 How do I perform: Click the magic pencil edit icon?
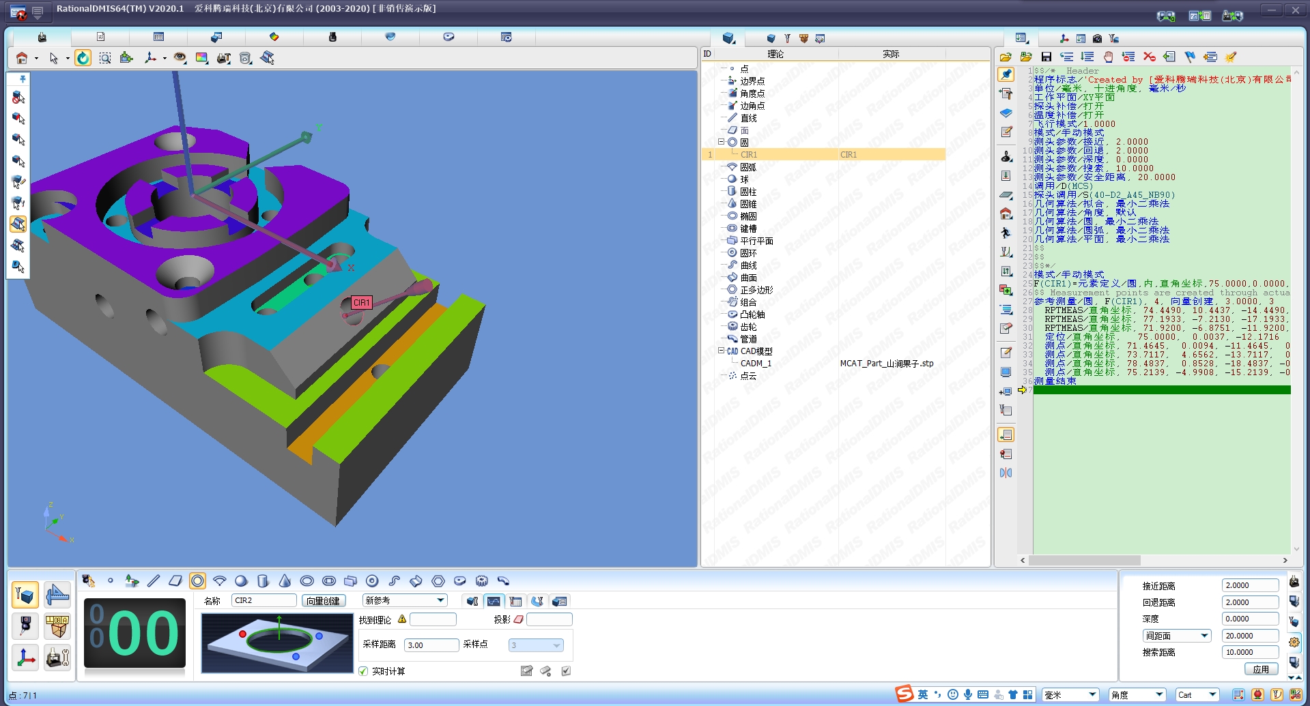click(x=1231, y=57)
